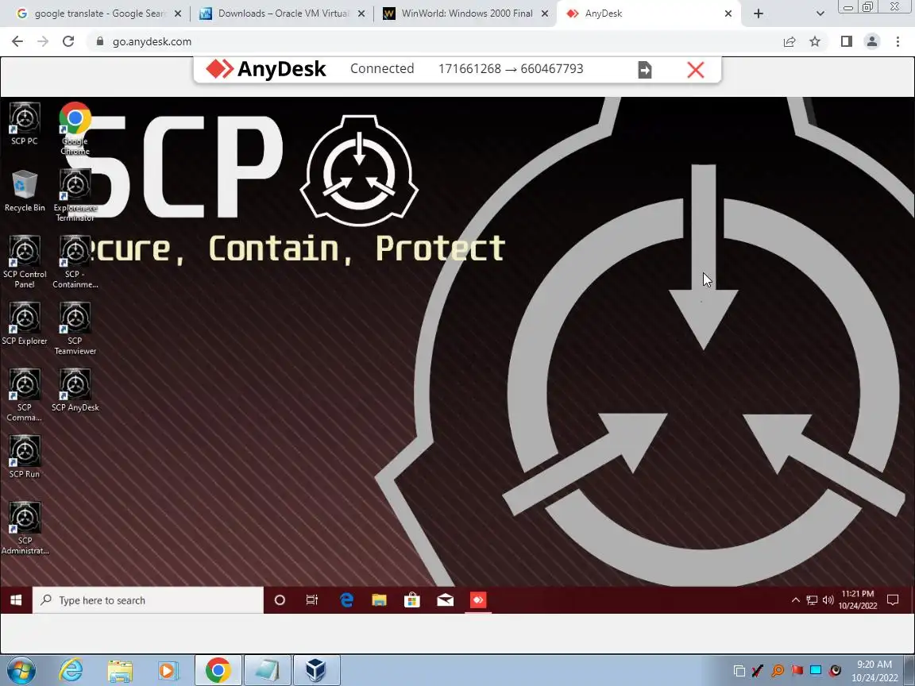Screen dimensions: 915x686
Task: Select the SCP Control Panel shortcut
Action: [25, 262]
